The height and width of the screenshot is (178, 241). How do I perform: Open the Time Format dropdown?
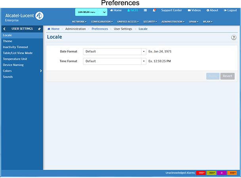[115, 61]
